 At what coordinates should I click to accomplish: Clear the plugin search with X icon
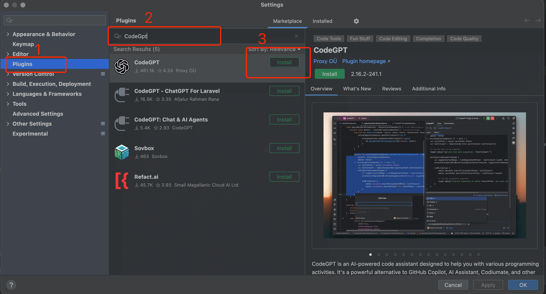(296, 36)
